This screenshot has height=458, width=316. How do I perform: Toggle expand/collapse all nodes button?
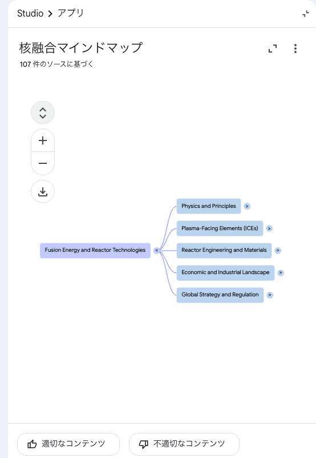pos(43,113)
